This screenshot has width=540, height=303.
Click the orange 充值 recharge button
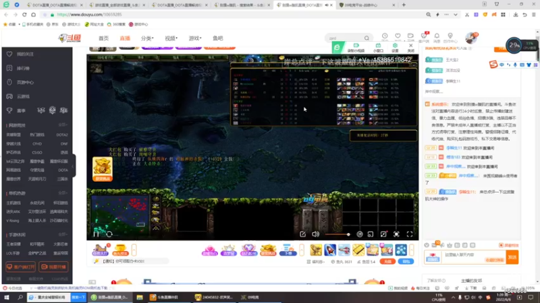point(387,262)
